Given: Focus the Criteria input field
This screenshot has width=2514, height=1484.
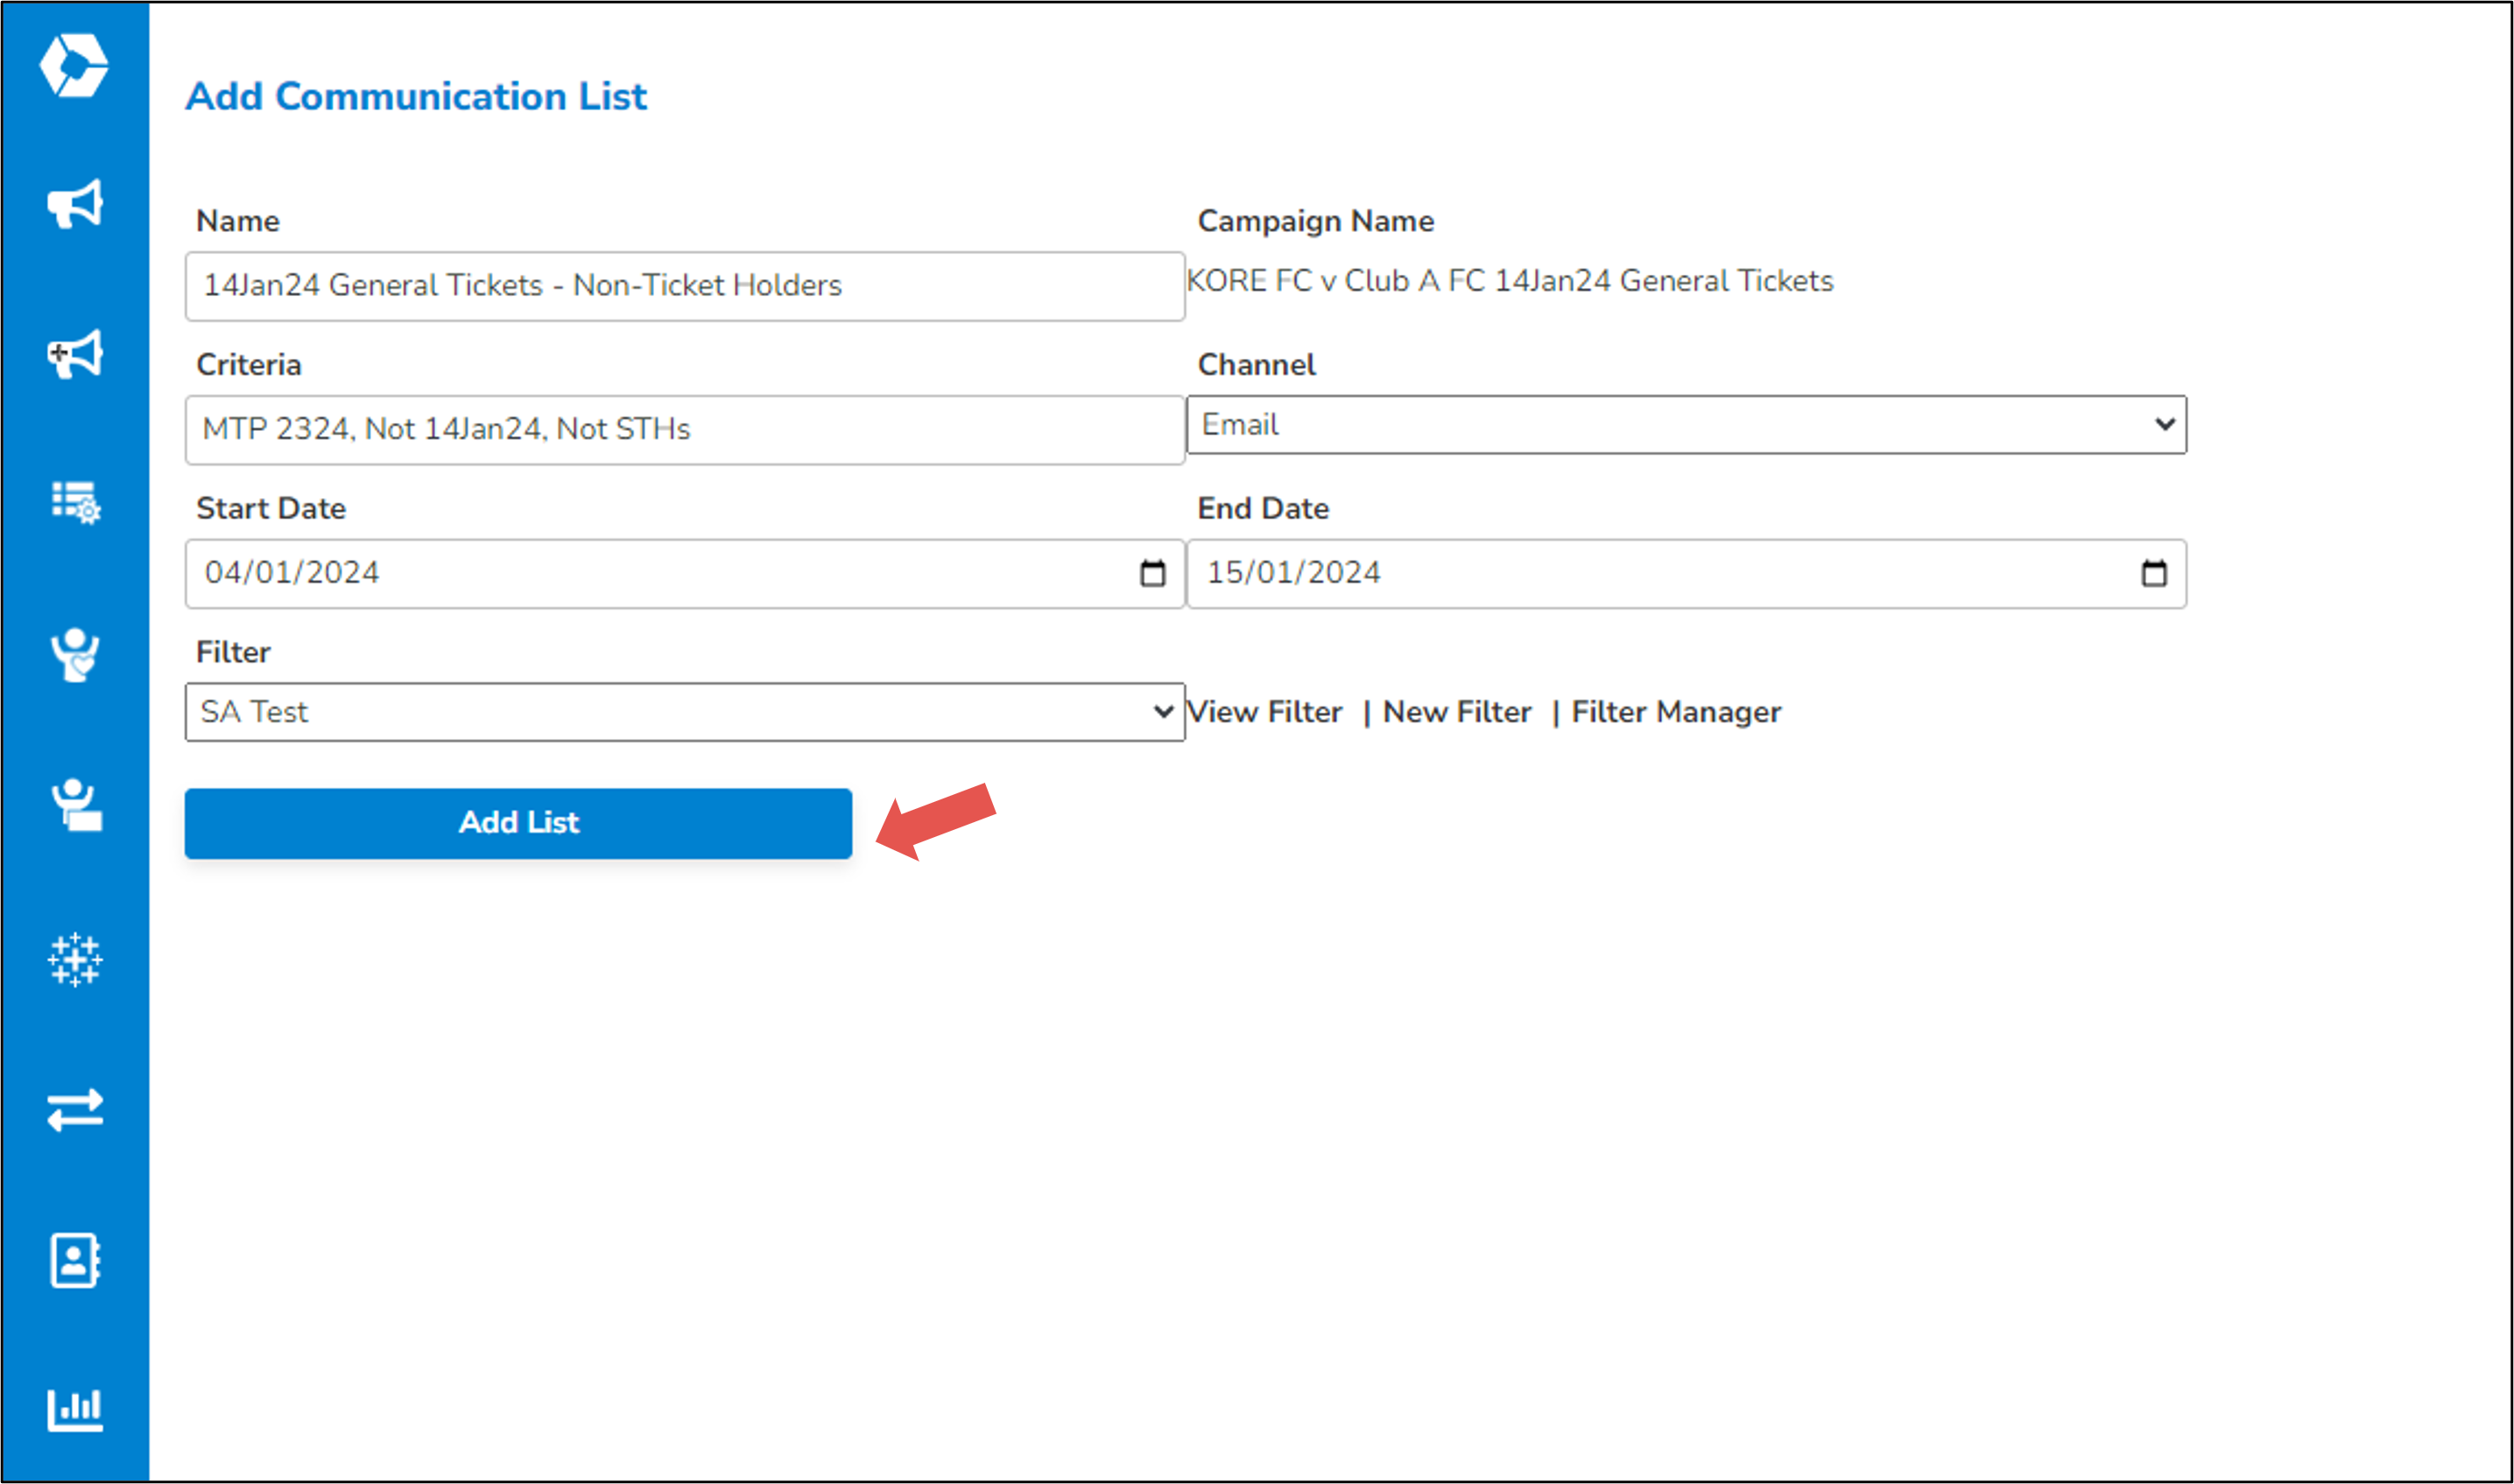Looking at the screenshot, I should [x=685, y=430].
